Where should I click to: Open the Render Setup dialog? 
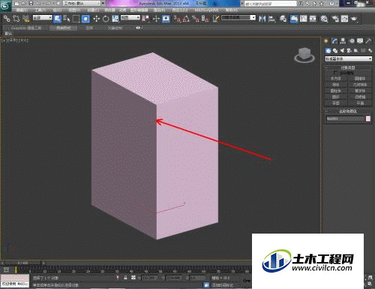pos(335,19)
